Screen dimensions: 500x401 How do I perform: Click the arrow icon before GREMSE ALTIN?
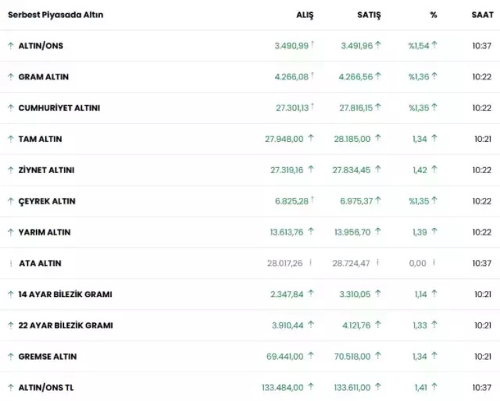11,356
